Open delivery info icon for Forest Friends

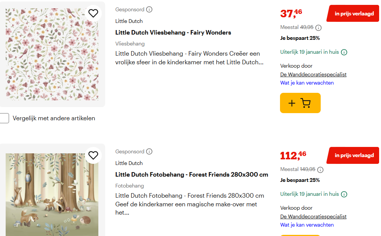pos(344,194)
